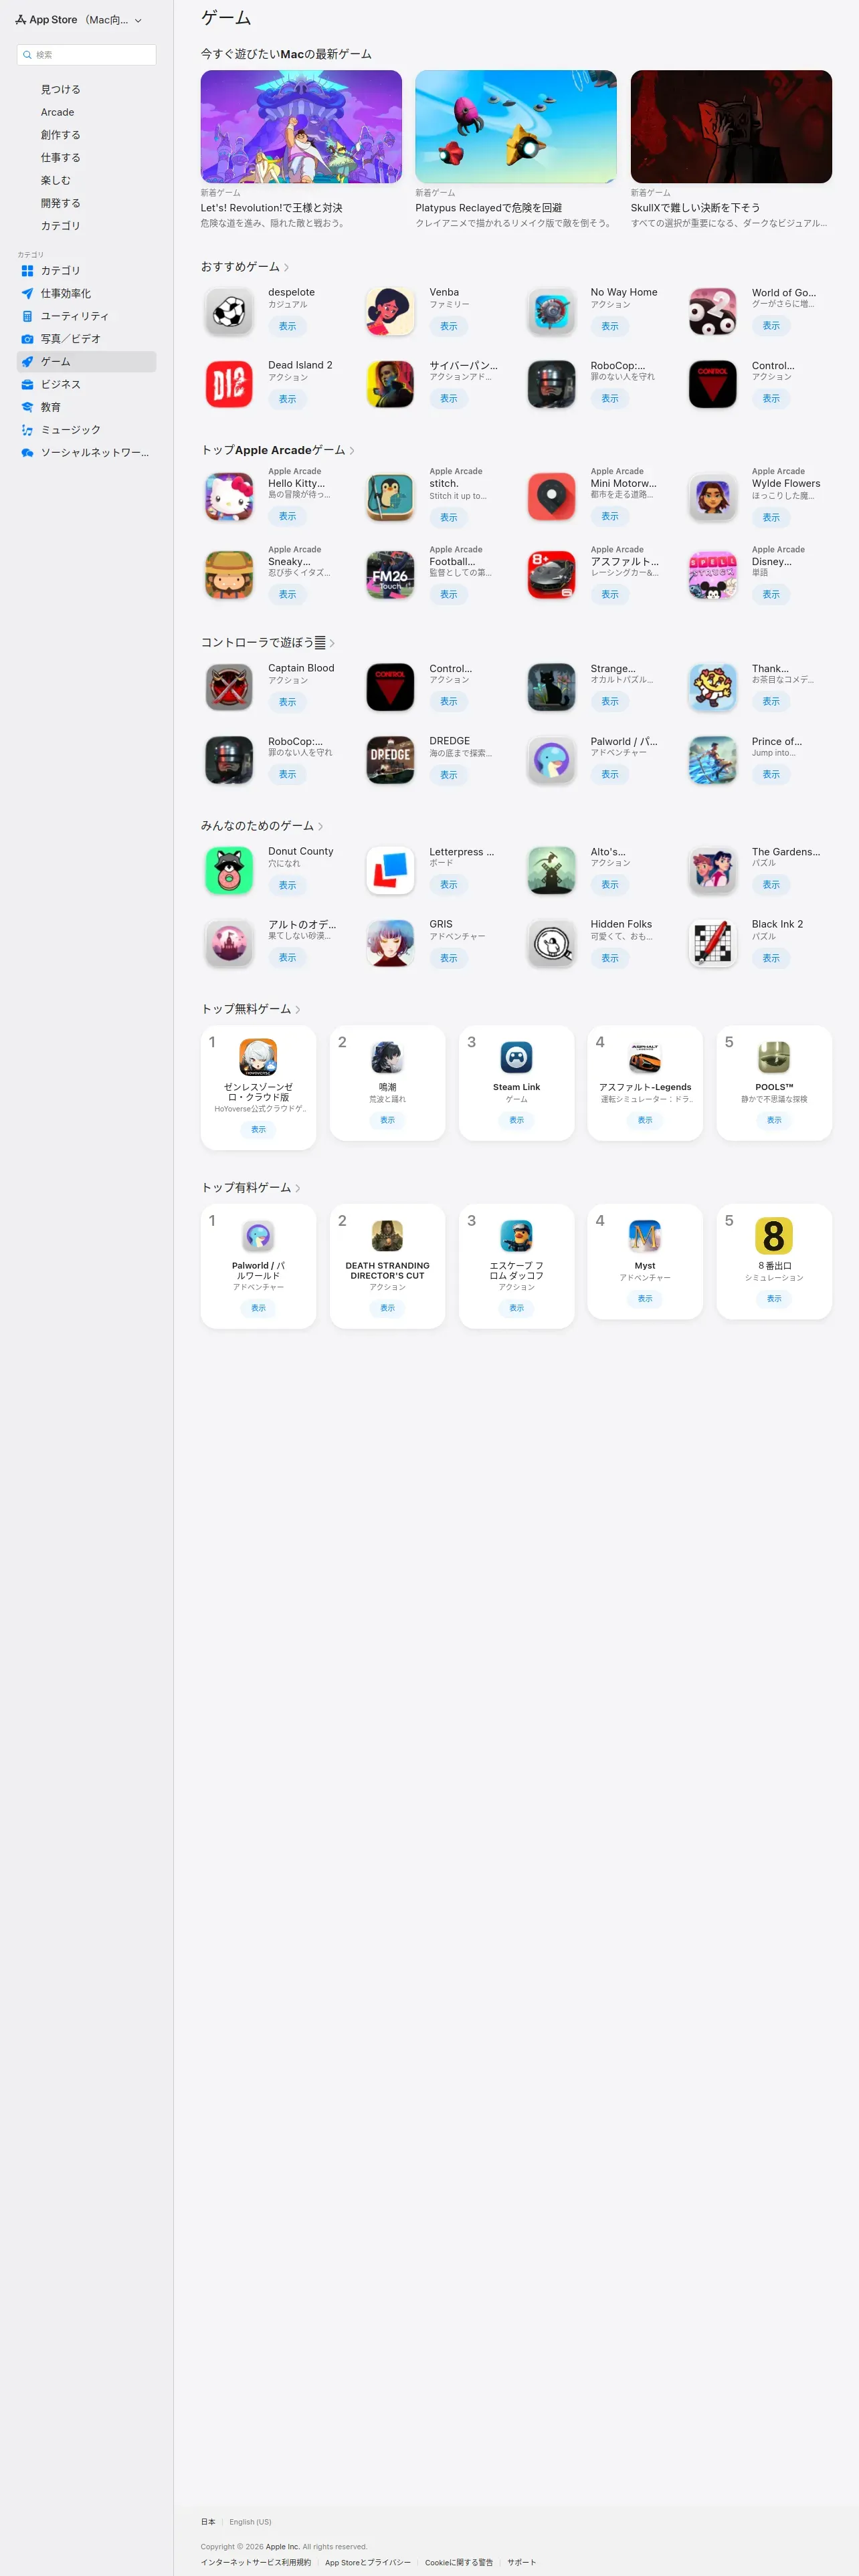This screenshot has height=2576, width=859.
Task: Click the 検索 search field
Action: tap(86, 55)
